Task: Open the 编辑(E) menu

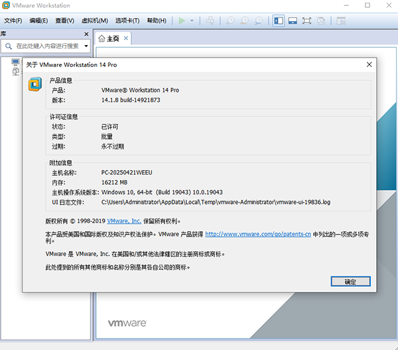Action: (x=38, y=21)
